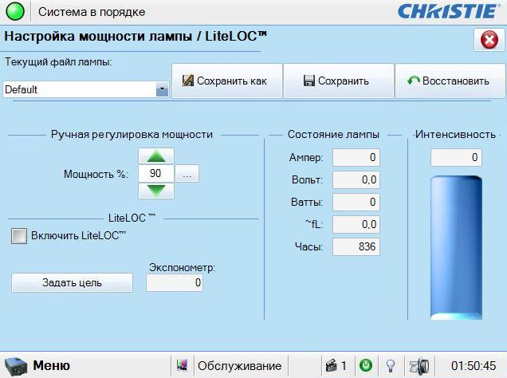Click the blue intensity level bar
Viewport: 507px width, 378px height.
pos(456,247)
